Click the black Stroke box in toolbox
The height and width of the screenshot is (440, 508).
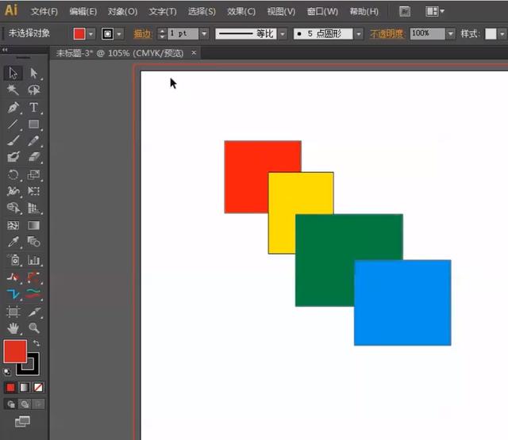pos(33,368)
